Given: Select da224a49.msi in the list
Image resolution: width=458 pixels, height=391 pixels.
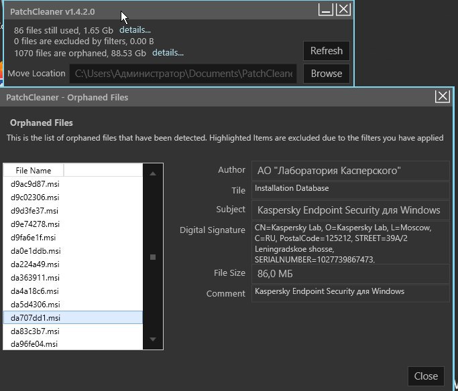Looking at the screenshot, I should tap(72, 264).
